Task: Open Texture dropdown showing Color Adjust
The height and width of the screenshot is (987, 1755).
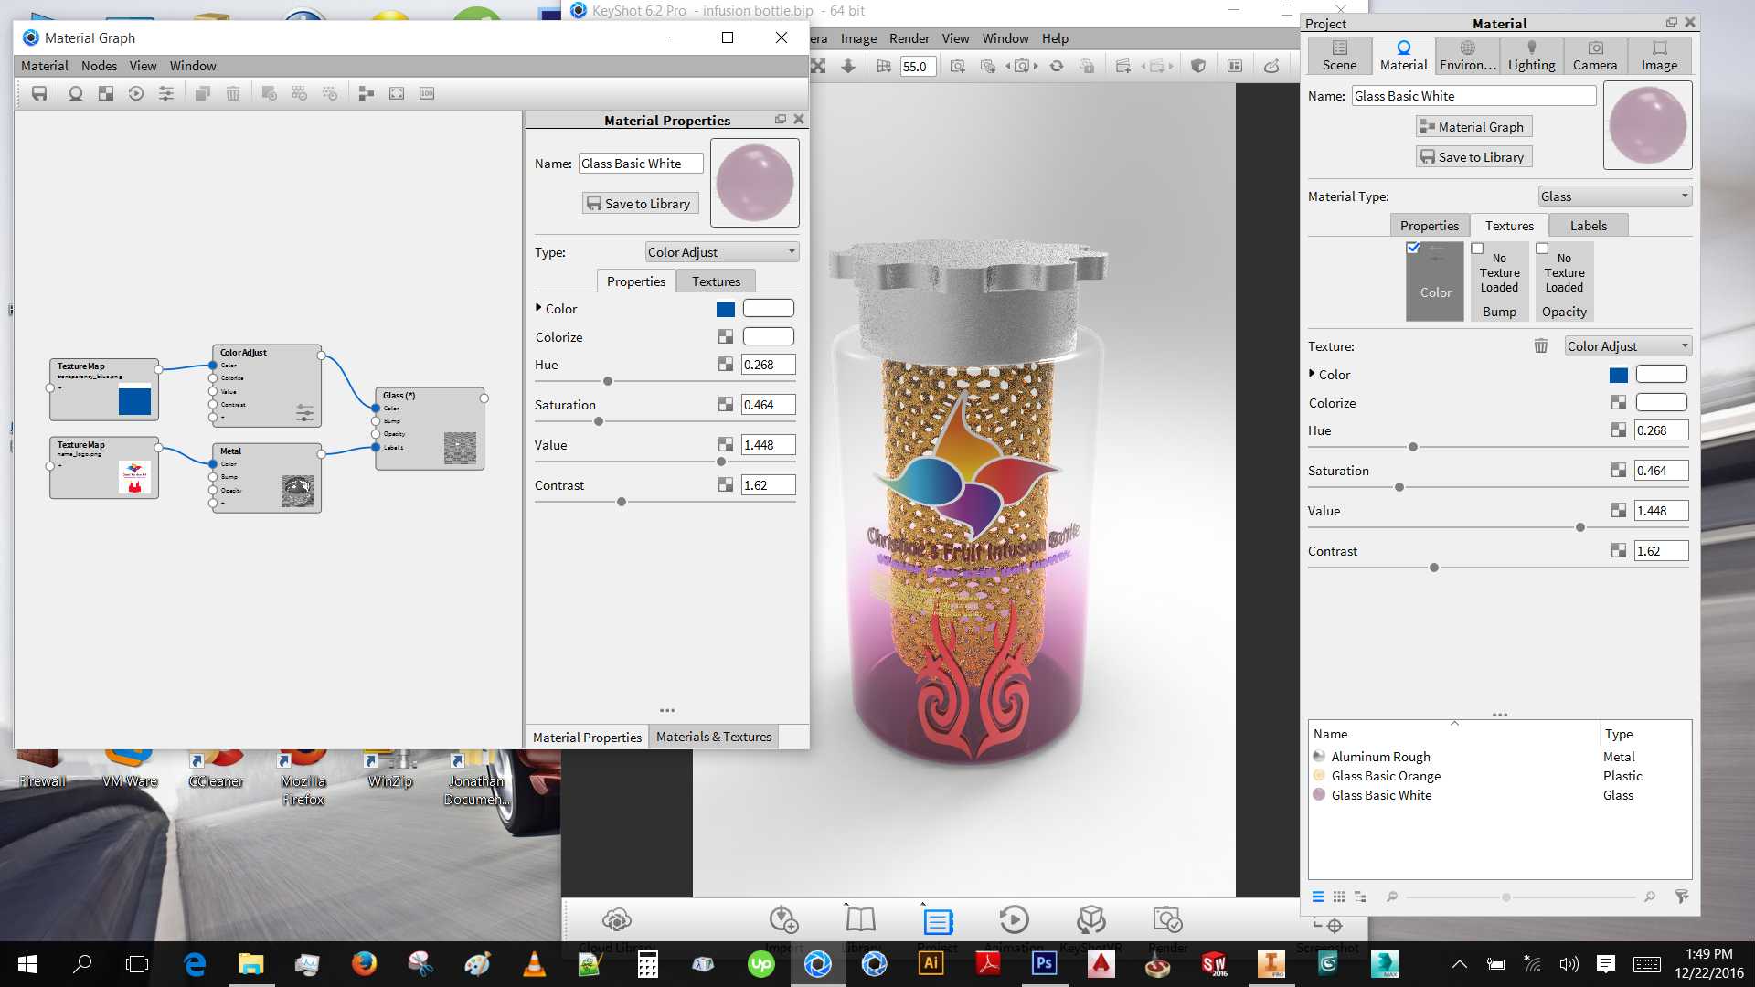Action: point(1628,346)
